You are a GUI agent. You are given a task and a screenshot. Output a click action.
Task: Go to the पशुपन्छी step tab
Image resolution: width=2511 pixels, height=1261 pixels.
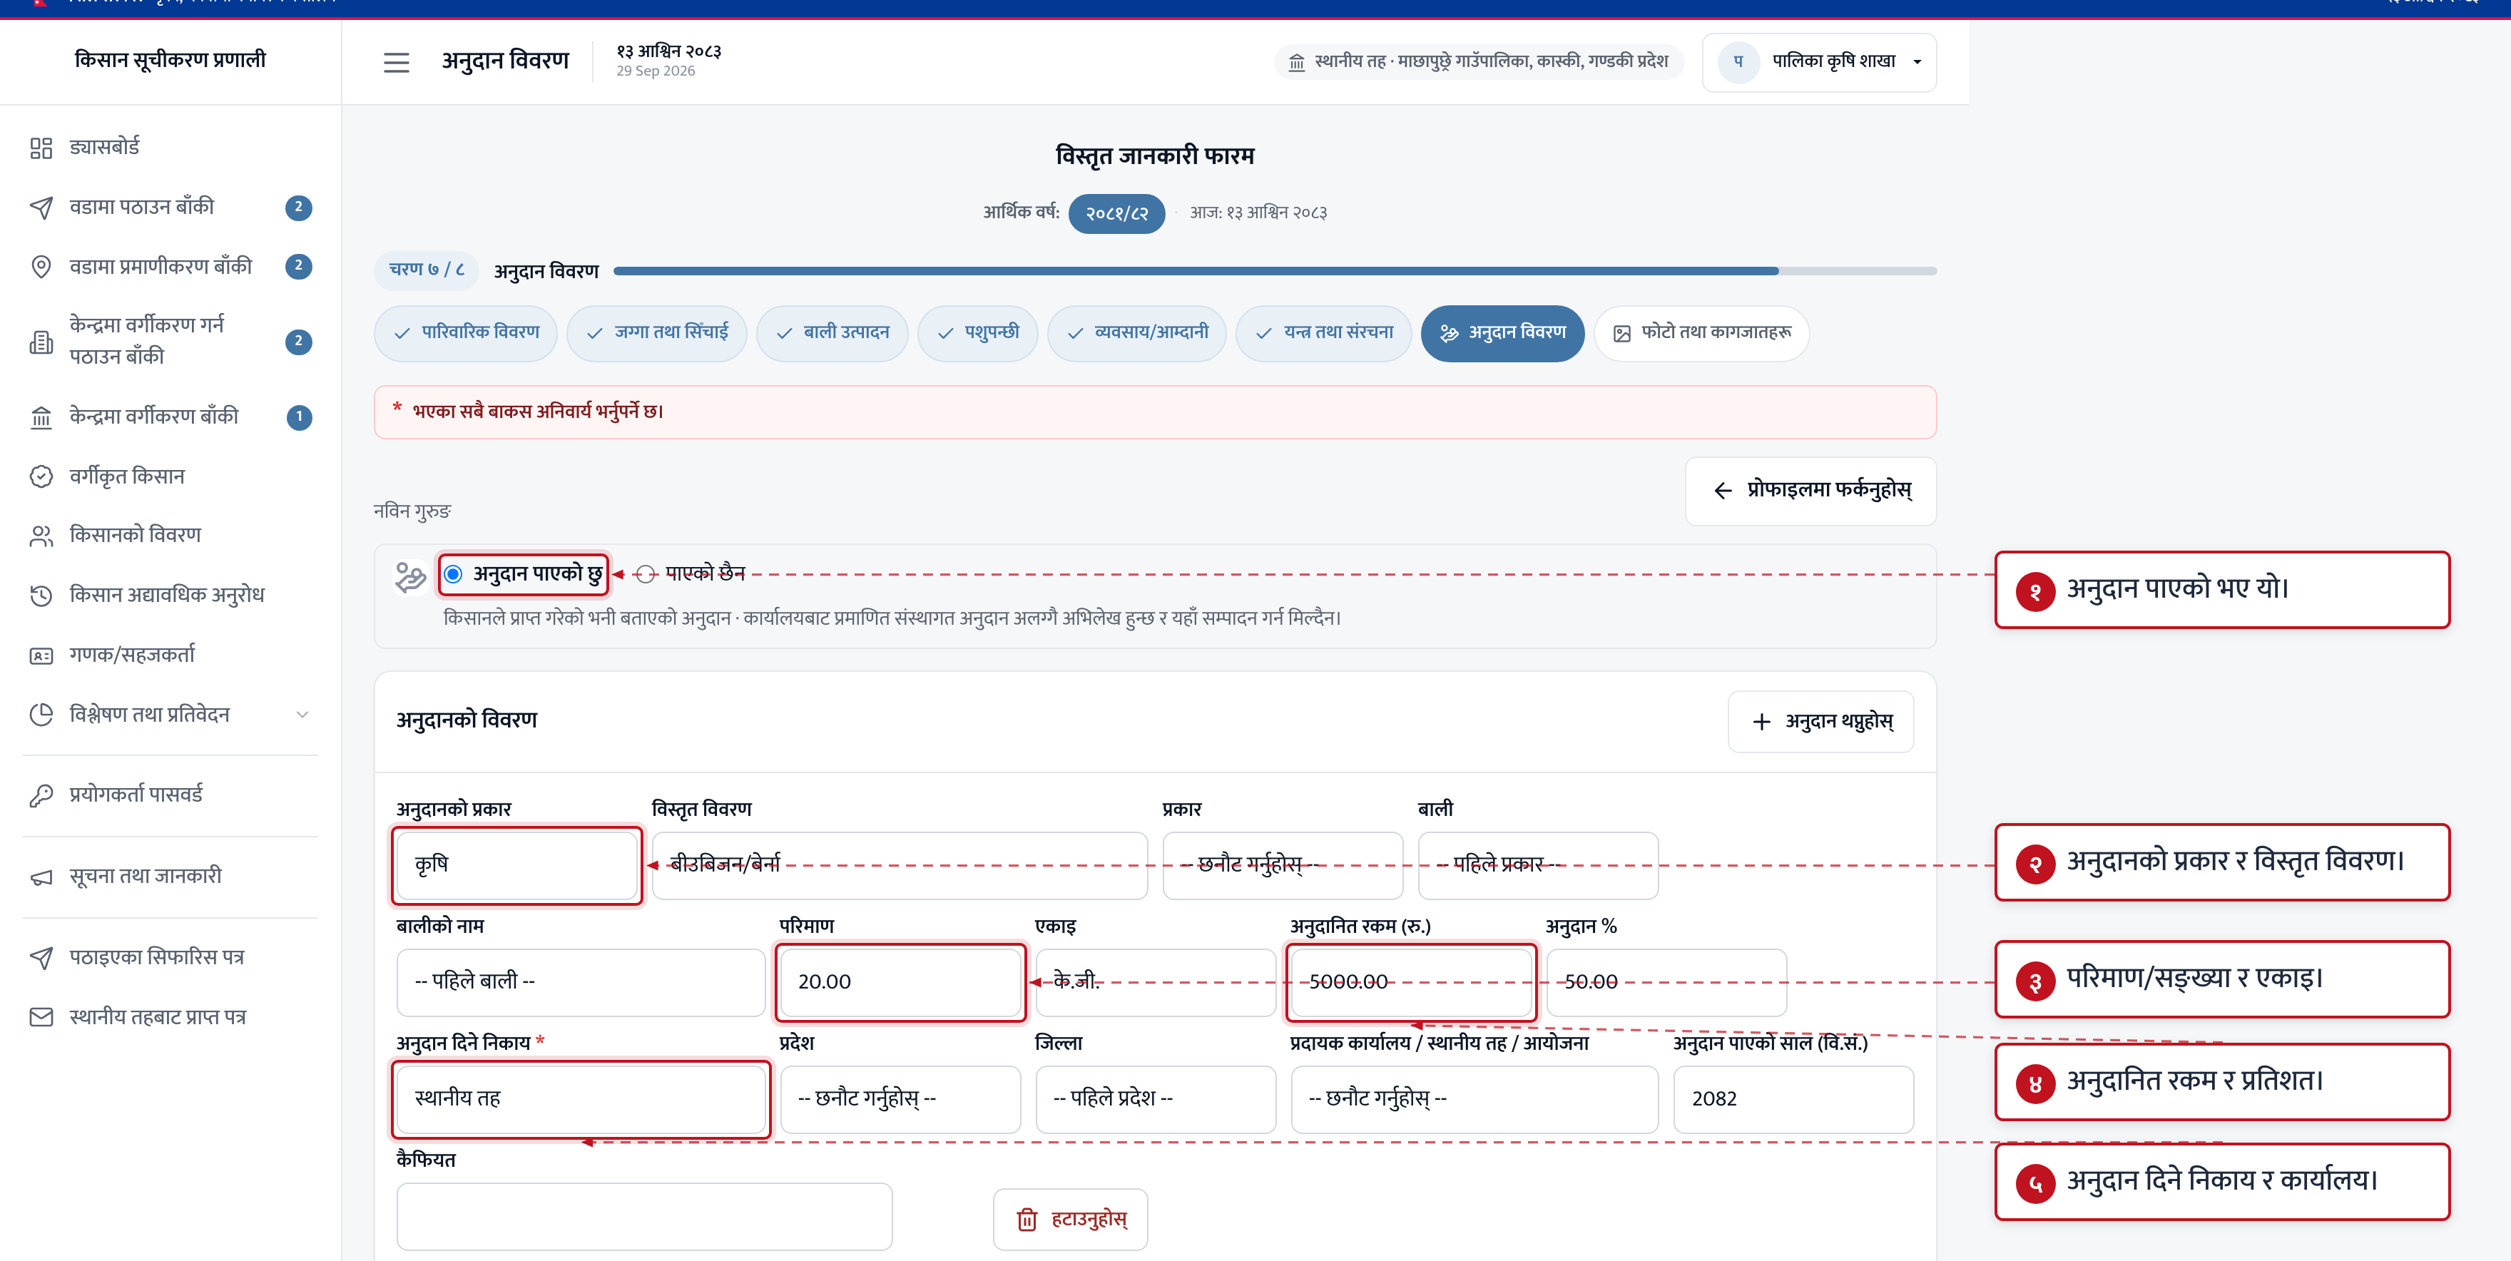coord(977,333)
